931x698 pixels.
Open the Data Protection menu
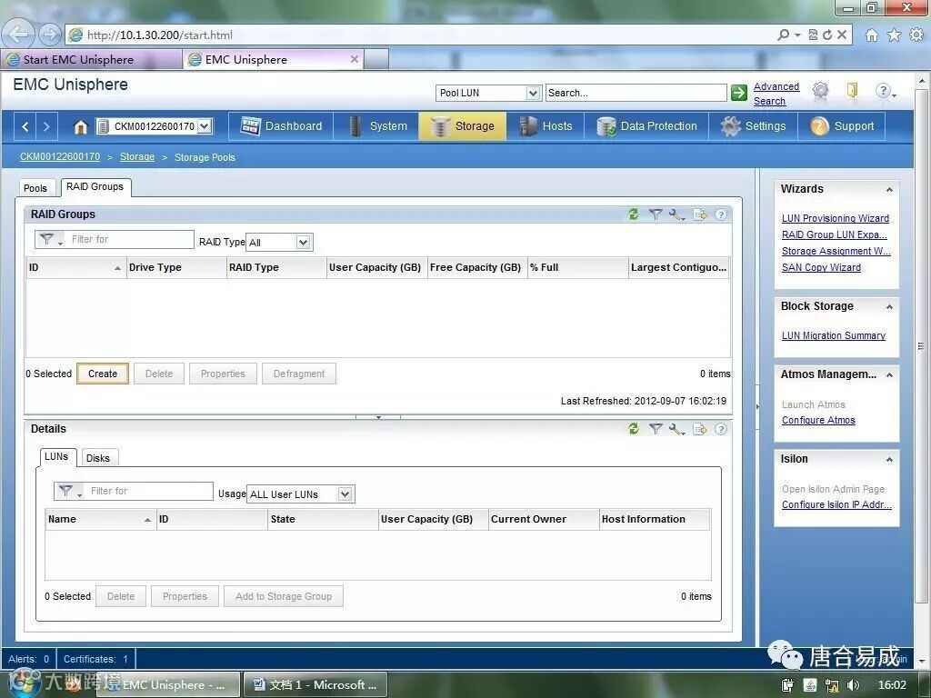[x=646, y=126]
